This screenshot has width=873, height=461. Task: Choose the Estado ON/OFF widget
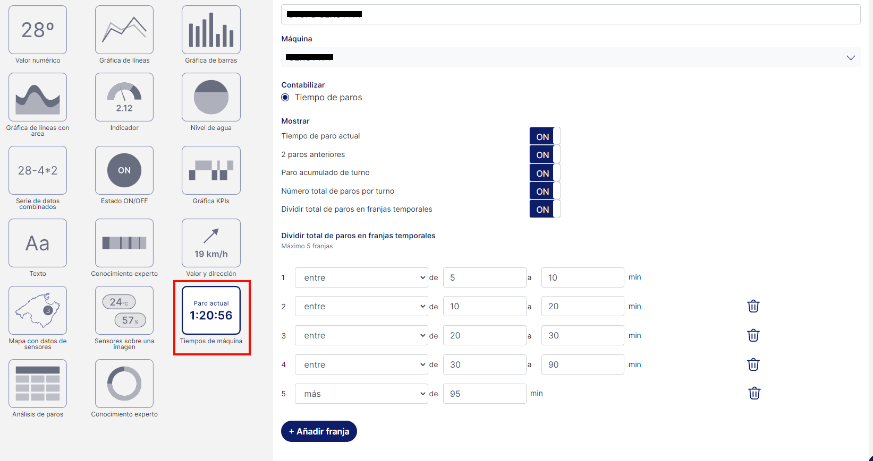point(124,171)
